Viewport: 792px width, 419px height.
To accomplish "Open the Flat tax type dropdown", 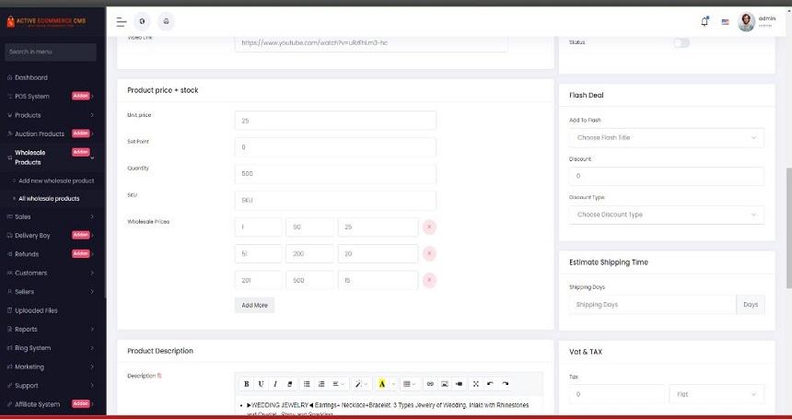I will tap(716, 394).
